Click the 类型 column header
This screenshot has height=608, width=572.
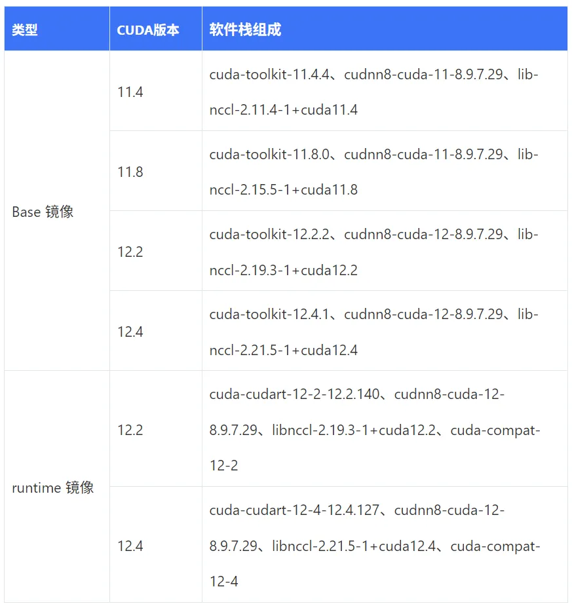(57, 29)
